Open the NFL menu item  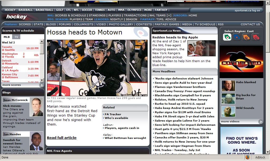[76, 10]
